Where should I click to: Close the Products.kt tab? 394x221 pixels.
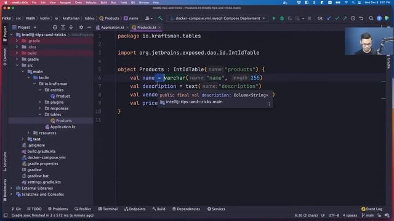159,27
